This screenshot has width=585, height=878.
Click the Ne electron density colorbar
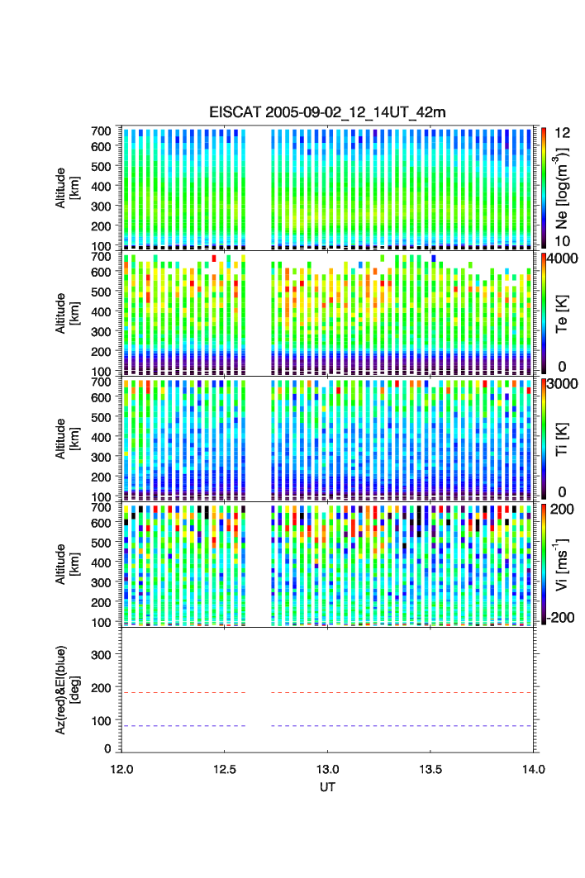[544, 187]
